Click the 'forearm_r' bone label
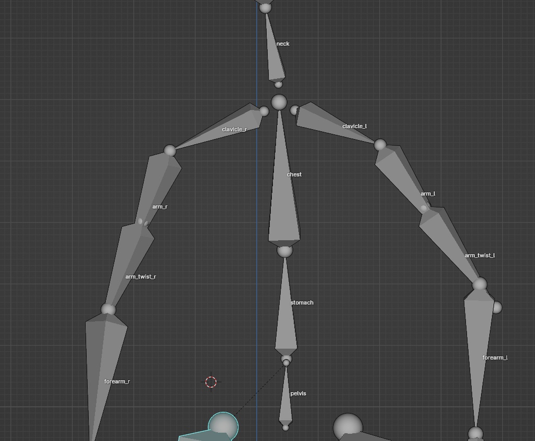 [x=117, y=381]
